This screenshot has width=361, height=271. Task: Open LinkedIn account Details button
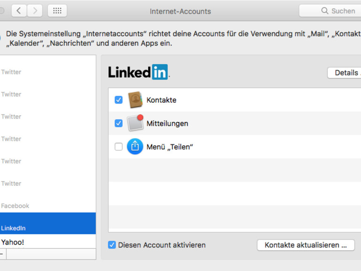(344, 73)
